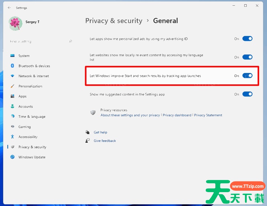Open the Privacy dashboard link

coord(177,115)
